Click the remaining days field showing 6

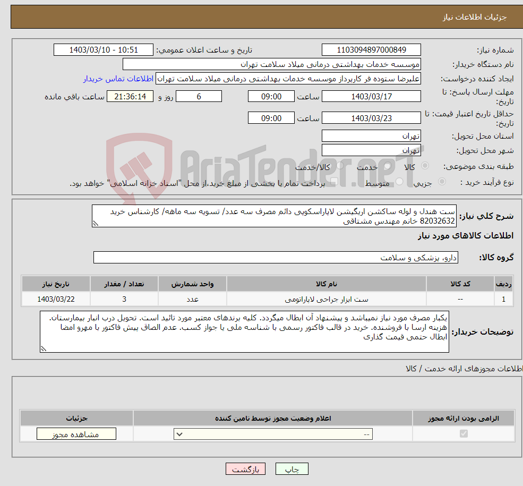tap(199, 96)
